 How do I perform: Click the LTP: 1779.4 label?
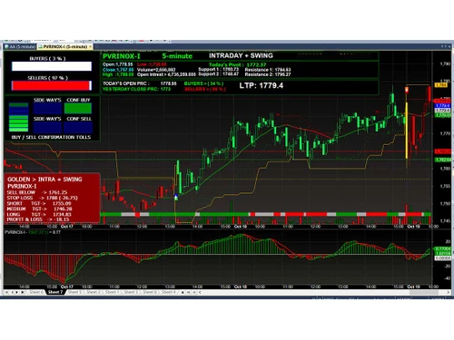point(262,85)
